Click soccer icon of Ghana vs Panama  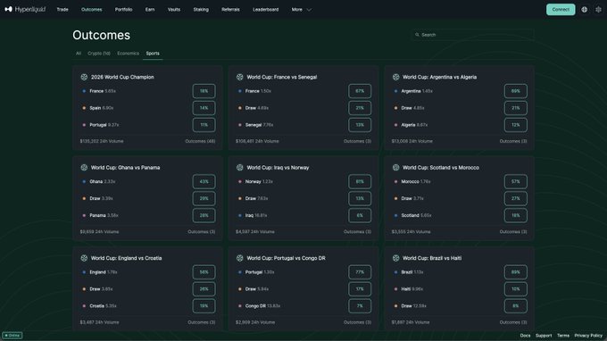(84, 168)
